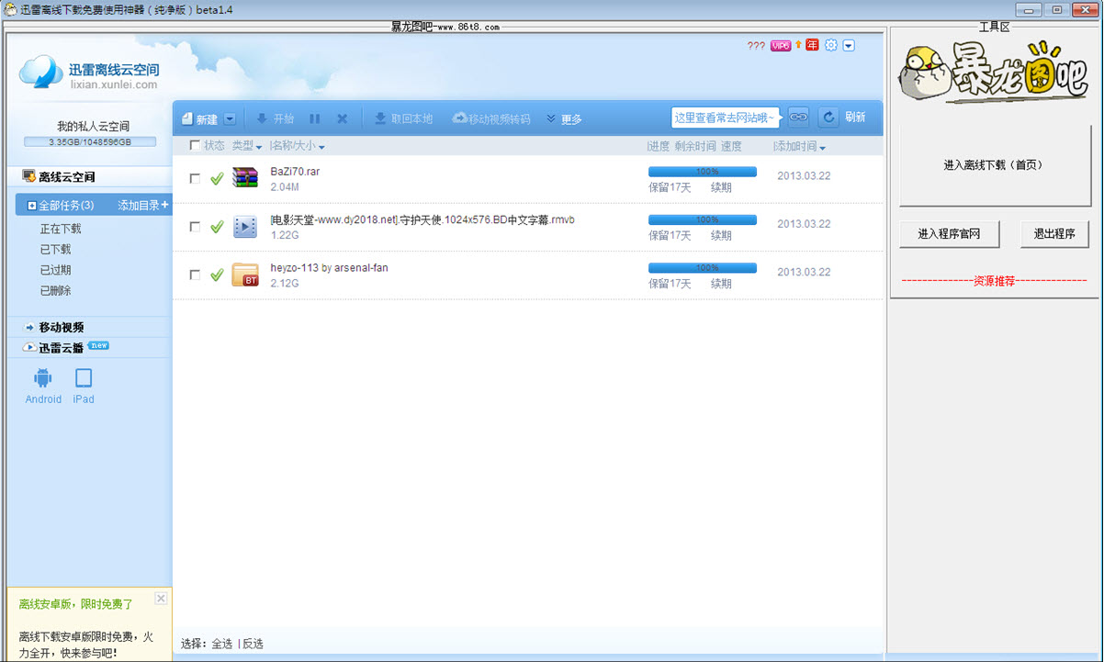The image size is (1104, 662).
Task: Open the dropdown arrow next to 新建
Action: 230,119
